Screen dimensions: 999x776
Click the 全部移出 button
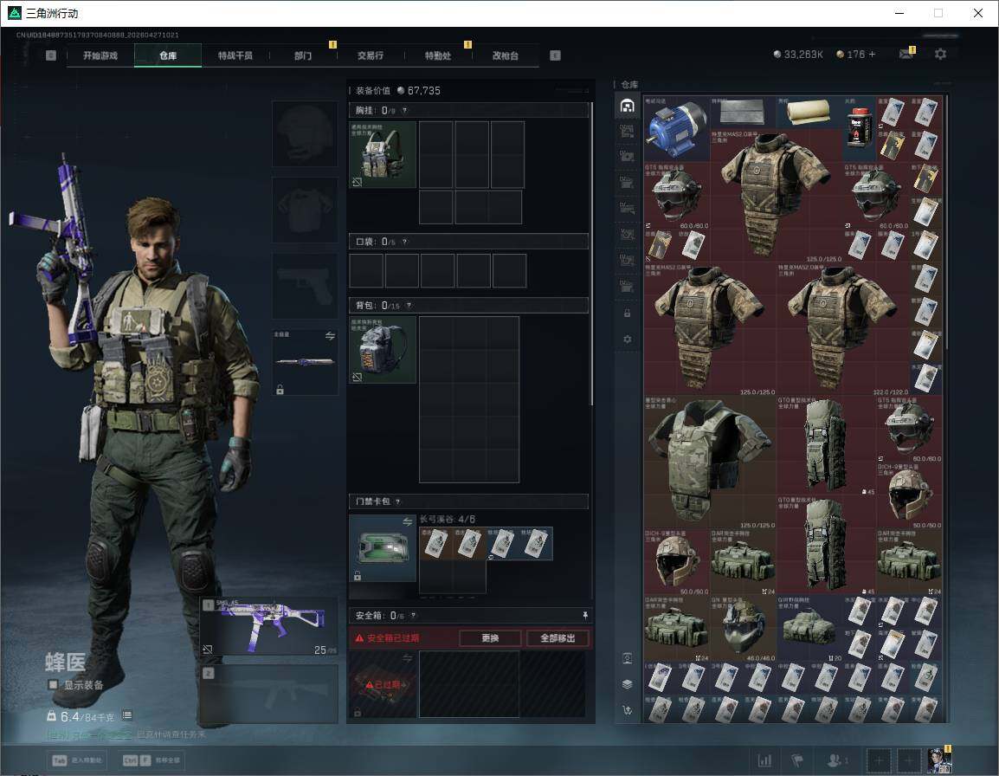coord(558,637)
